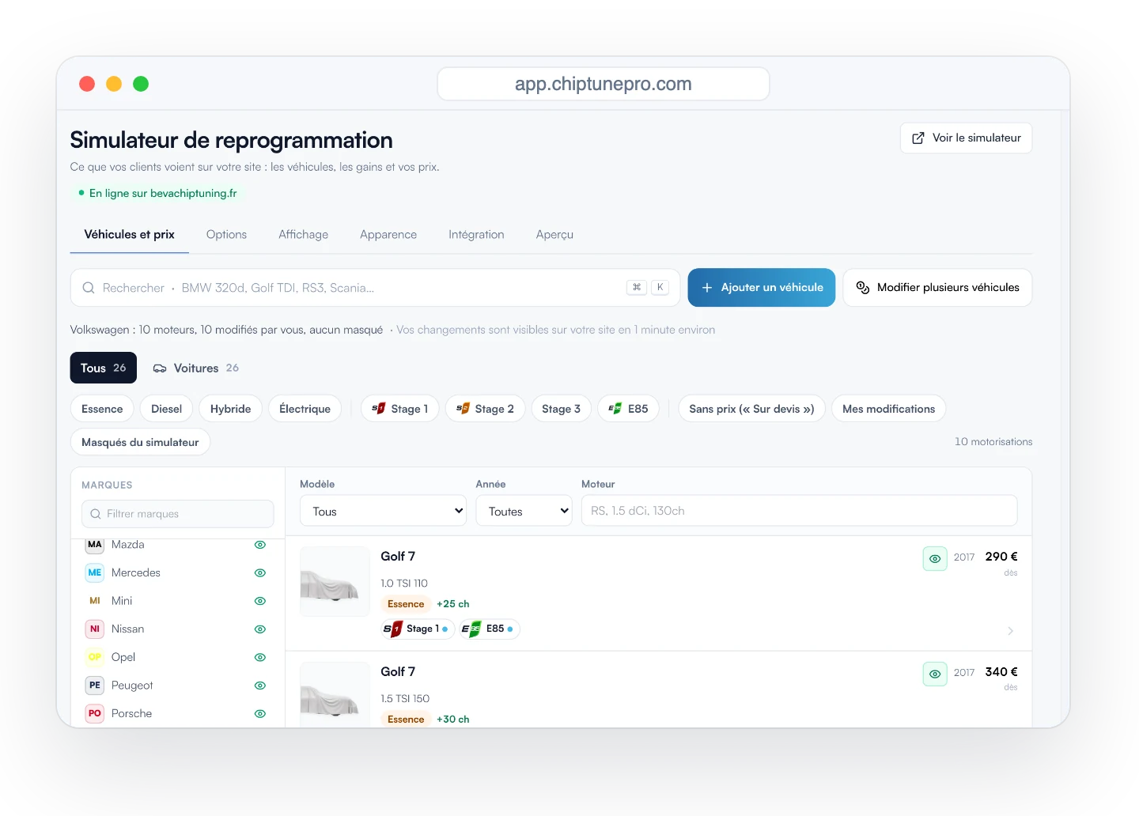Image resolution: width=1139 pixels, height=816 pixels.
Task: Toggle Mercedes brand visibility eye
Action: coord(260,572)
